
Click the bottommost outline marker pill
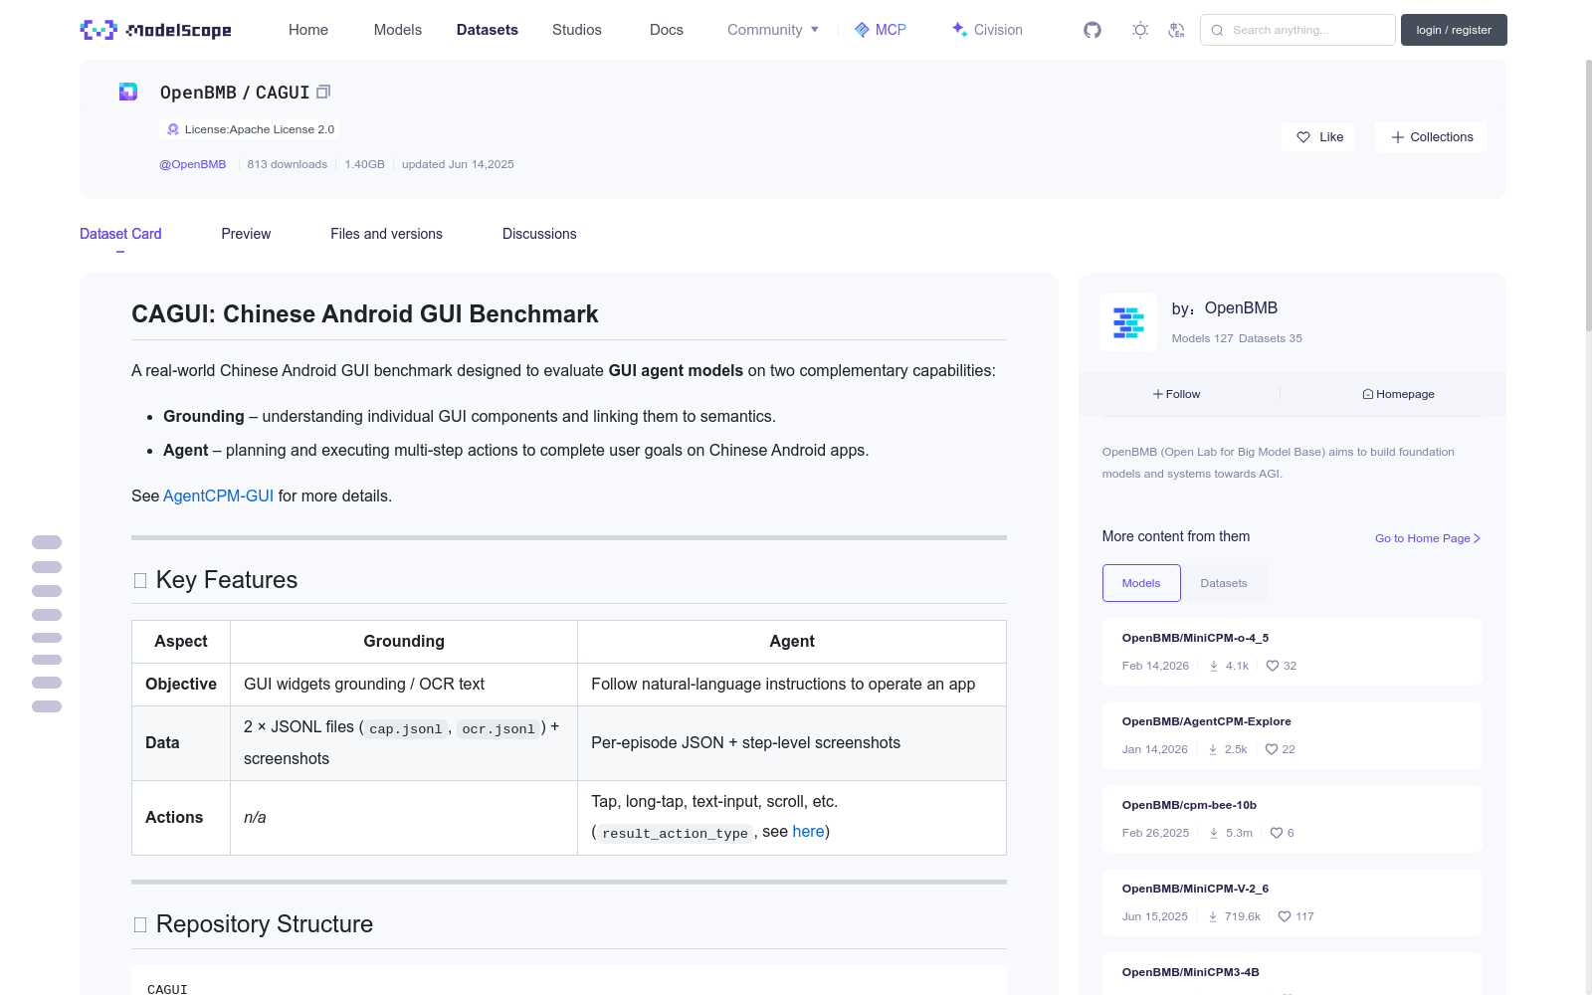(x=47, y=706)
